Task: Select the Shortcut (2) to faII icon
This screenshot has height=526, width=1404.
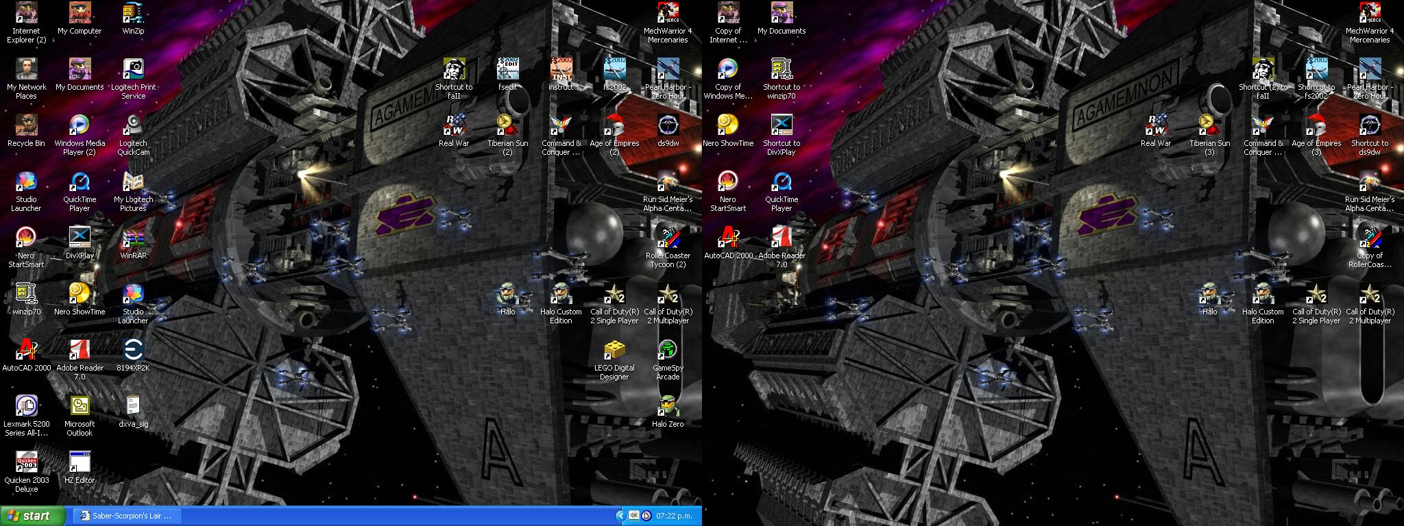Action: (x=1263, y=79)
